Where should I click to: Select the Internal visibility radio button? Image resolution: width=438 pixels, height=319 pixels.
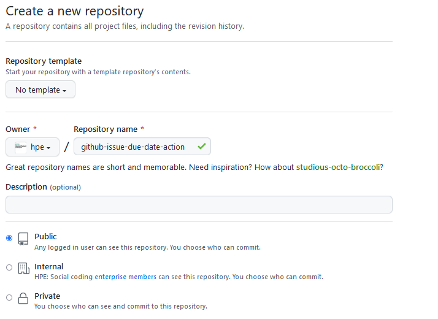tap(9, 267)
